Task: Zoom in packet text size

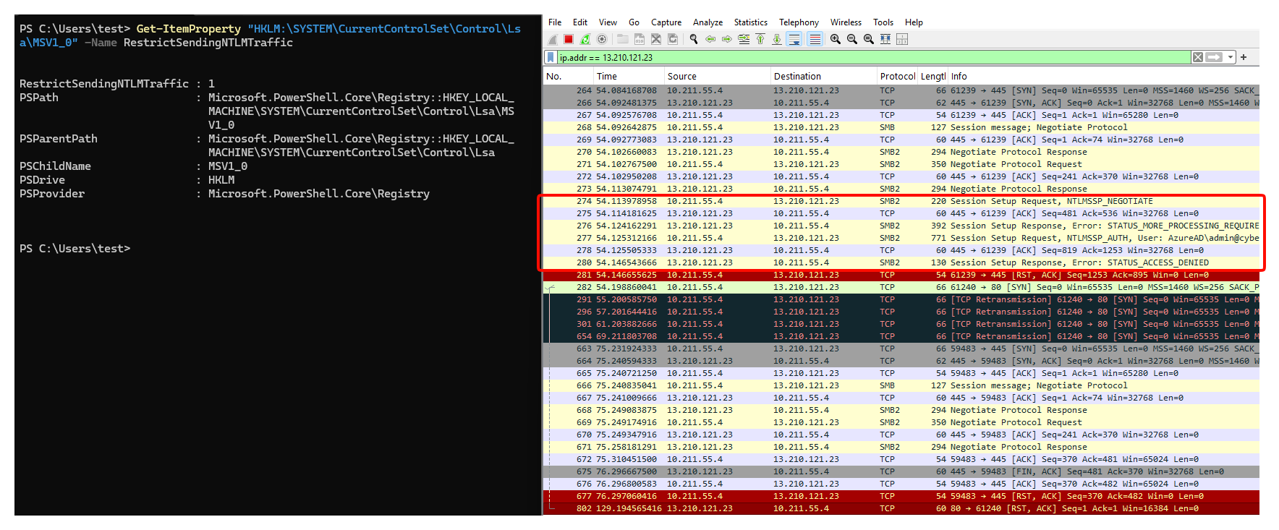Action: [836, 39]
